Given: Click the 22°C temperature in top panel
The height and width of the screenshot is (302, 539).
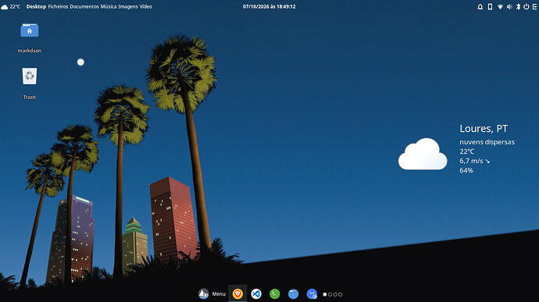Looking at the screenshot, I should (15, 6).
